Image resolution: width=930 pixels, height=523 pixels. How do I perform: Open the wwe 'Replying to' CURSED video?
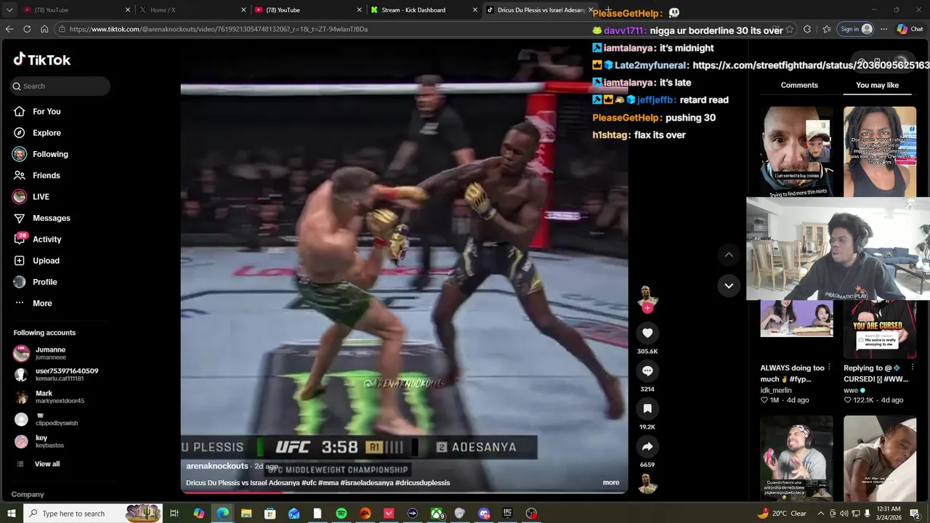tap(880, 330)
